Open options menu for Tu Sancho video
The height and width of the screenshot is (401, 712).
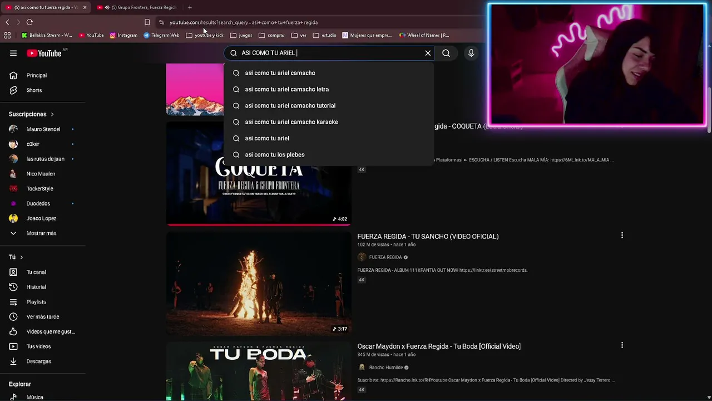pos(622,236)
